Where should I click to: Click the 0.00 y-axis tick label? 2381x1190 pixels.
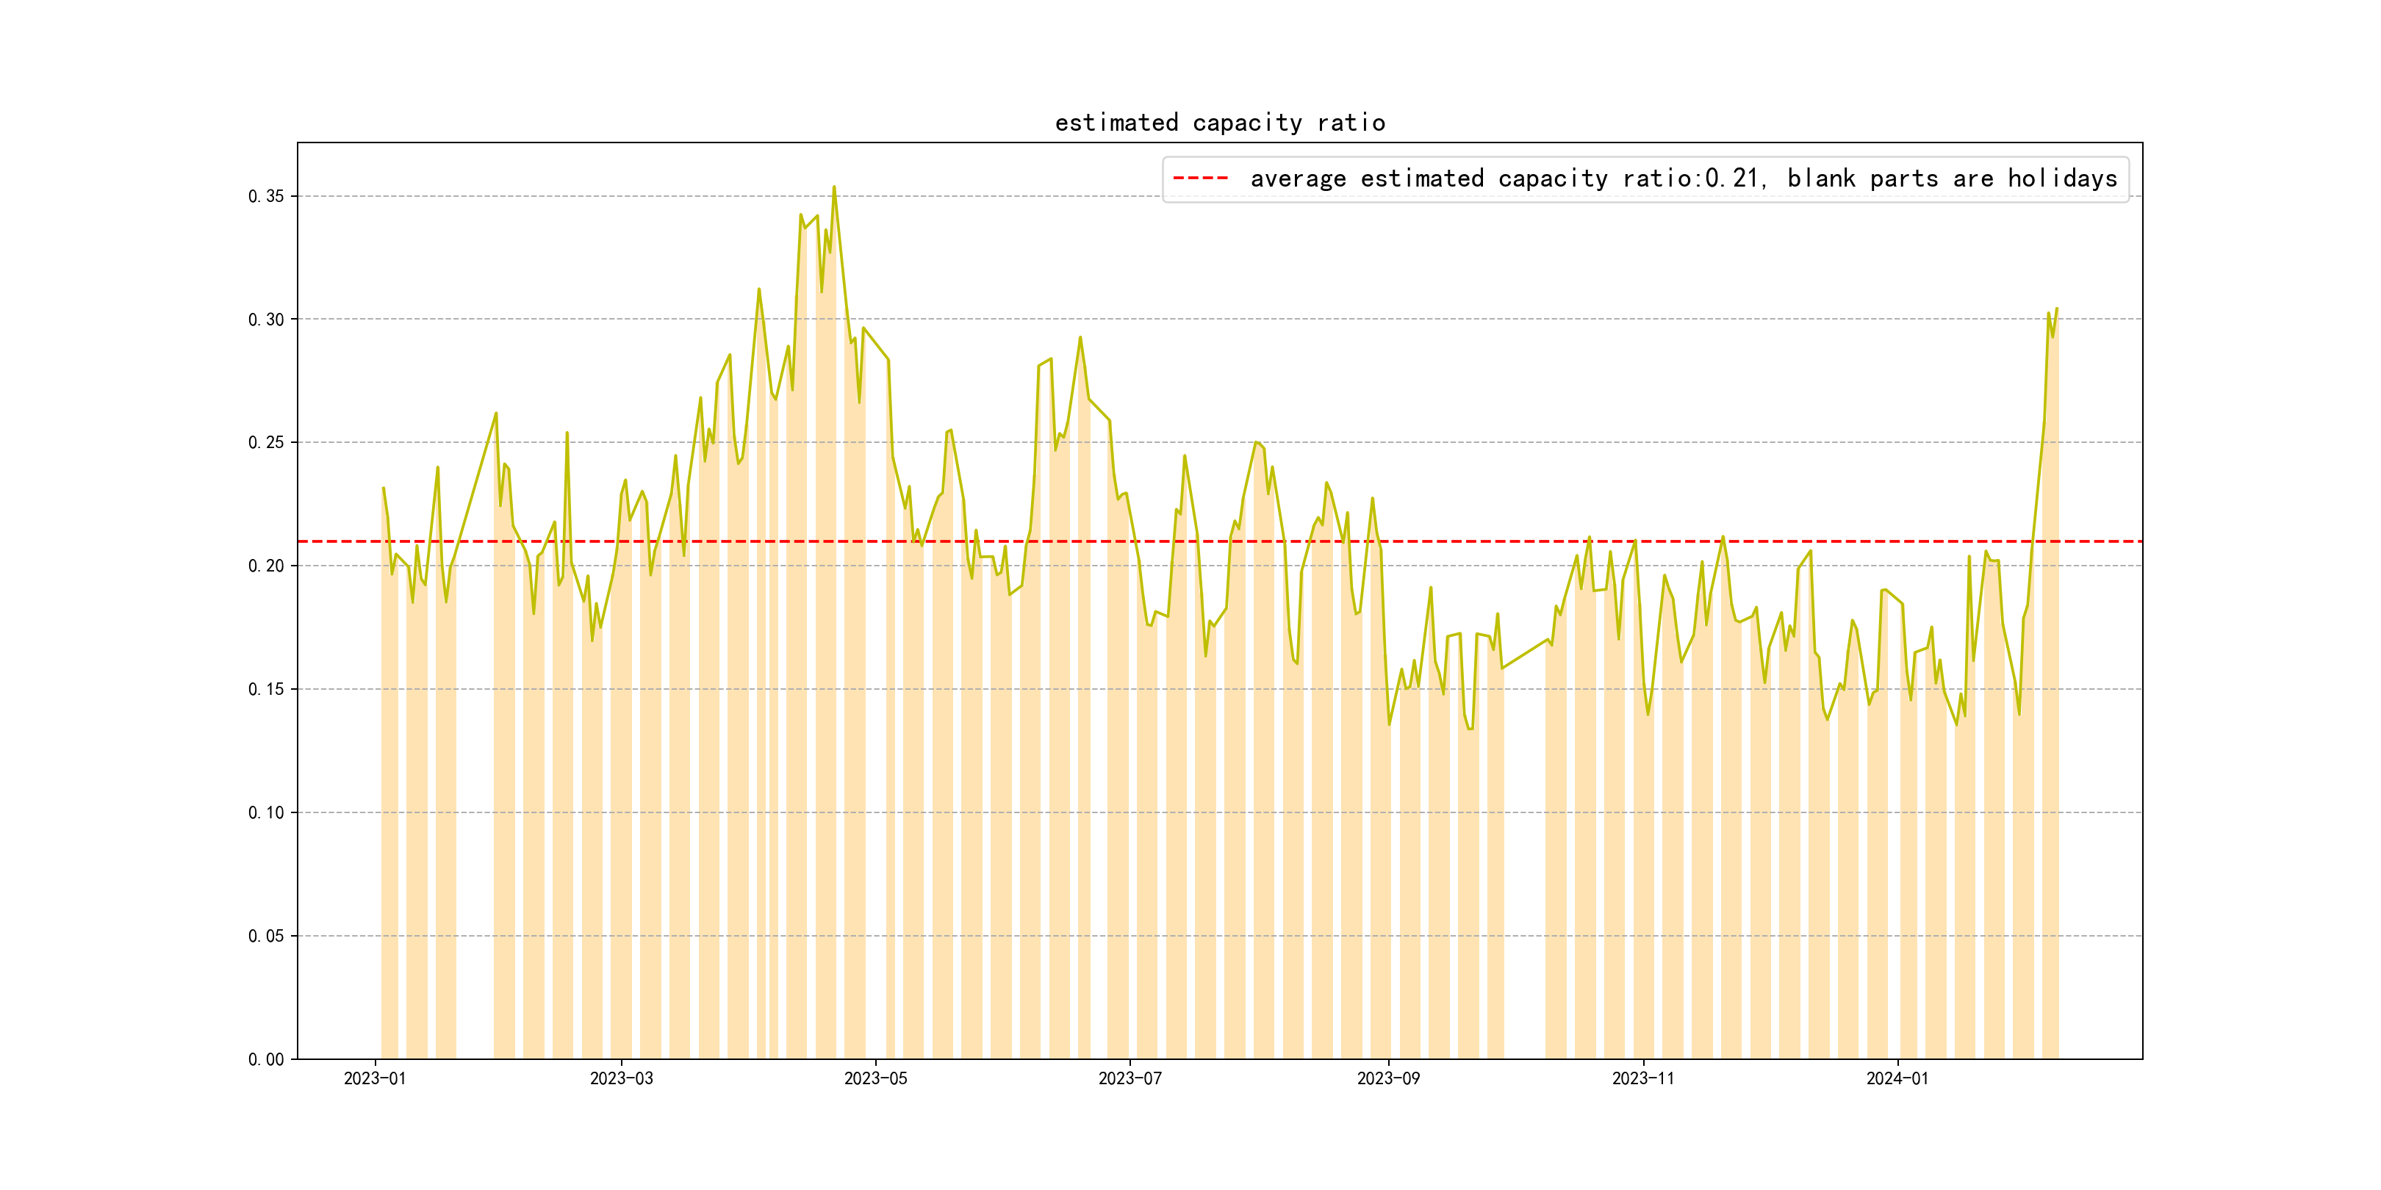coord(266,1060)
